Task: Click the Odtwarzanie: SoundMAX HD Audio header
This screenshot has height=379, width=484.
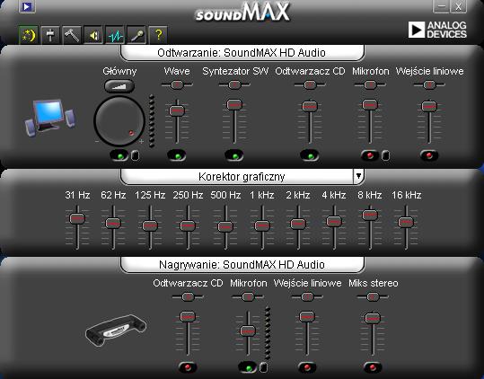Action: click(242, 52)
